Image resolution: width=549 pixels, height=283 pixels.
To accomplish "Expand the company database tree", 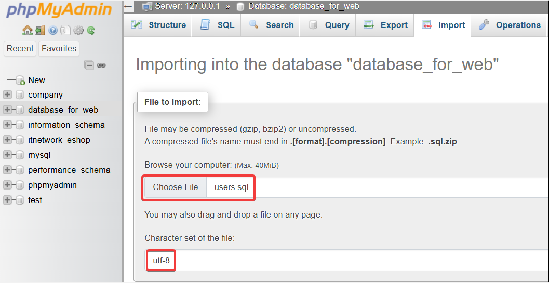I will (x=7, y=95).
